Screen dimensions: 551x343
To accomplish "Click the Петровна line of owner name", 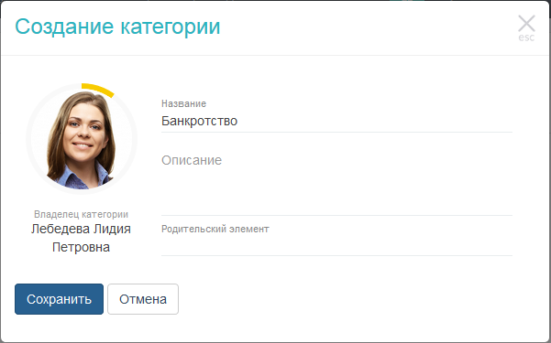I will pos(82,247).
